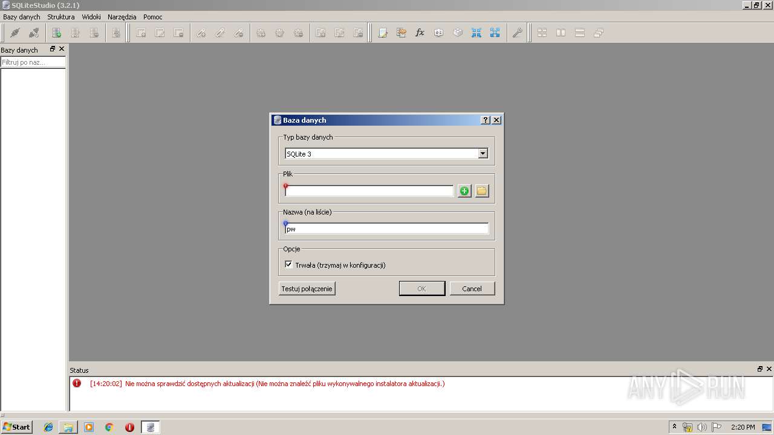
Task: Click the Filtruj po nazwie filter field
Action: [33, 62]
